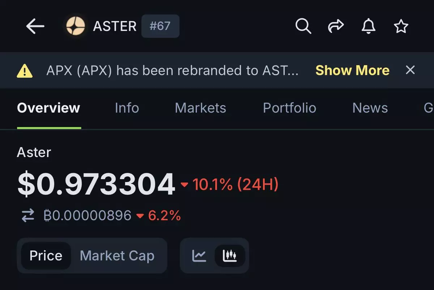Swap currency using the exchange arrows icon
Viewport: 434px width, 290px height.
pos(28,216)
